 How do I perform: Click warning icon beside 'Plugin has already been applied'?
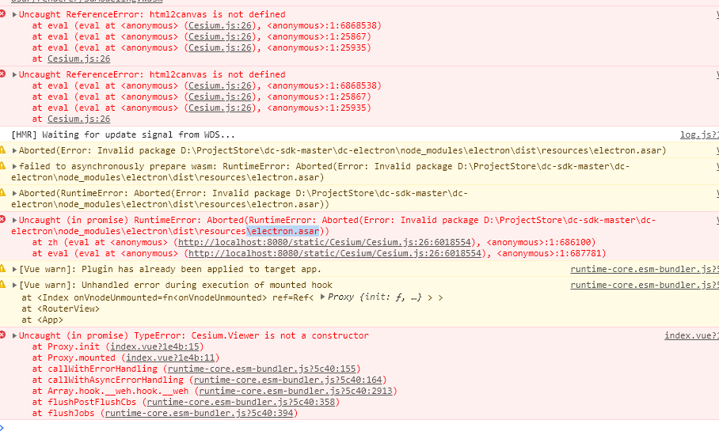pyautogui.click(x=2, y=269)
